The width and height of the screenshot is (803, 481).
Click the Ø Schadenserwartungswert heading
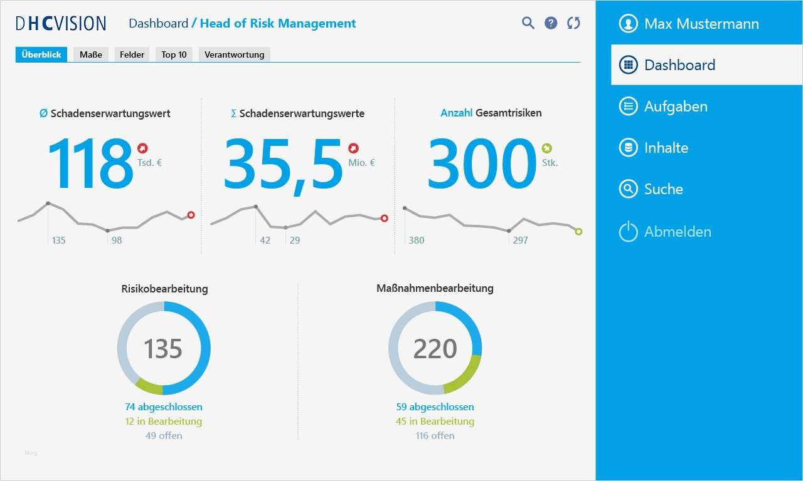[x=105, y=113]
